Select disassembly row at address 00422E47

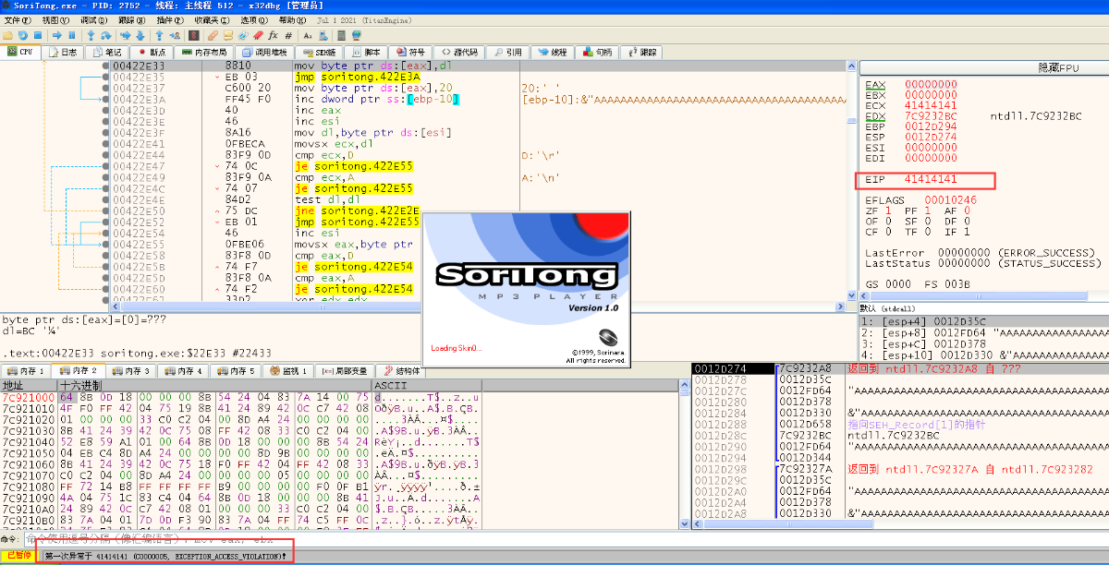(479, 166)
